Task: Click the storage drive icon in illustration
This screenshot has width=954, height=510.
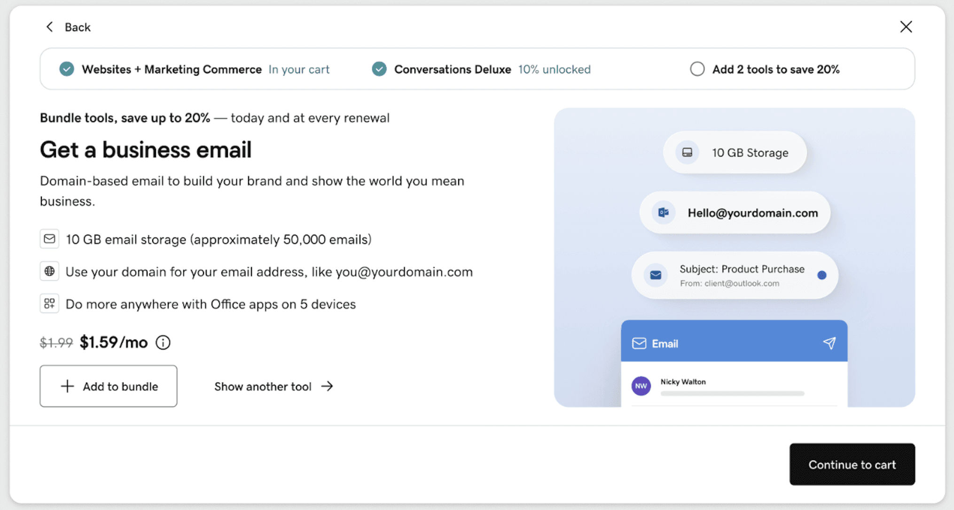Action: tap(687, 153)
